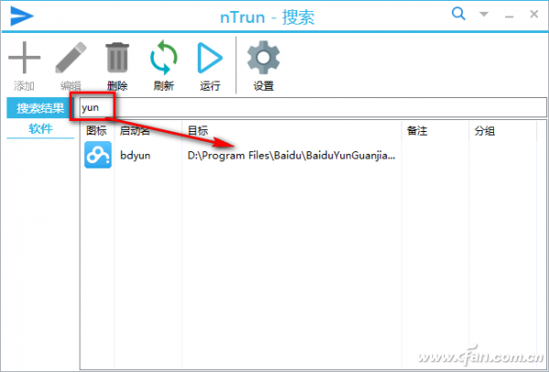Viewport: 549px width, 372px height.
Task: Click the nTrun paper plane logo
Action: [22, 16]
